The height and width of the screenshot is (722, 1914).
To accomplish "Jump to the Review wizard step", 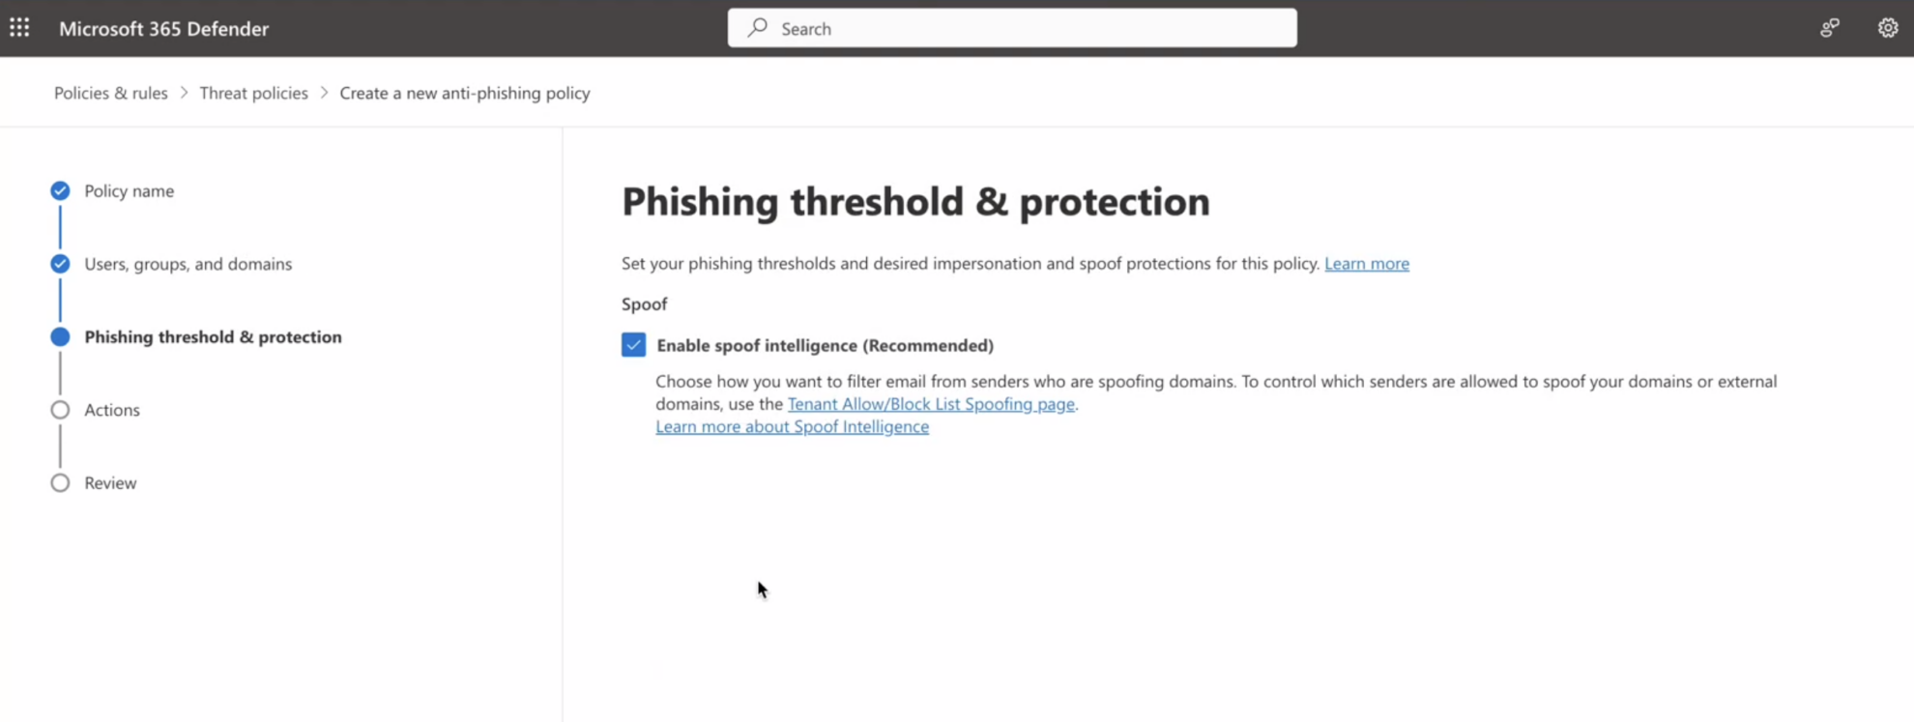I will pos(109,482).
